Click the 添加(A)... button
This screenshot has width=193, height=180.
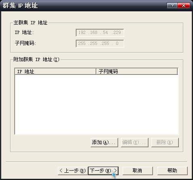click(104, 142)
